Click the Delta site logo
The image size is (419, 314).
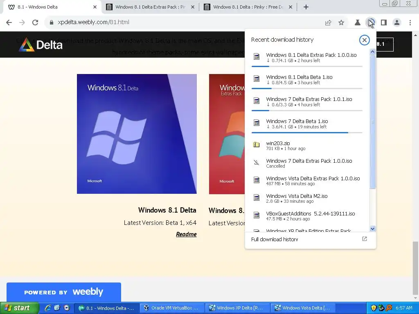(x=41, y=45)
